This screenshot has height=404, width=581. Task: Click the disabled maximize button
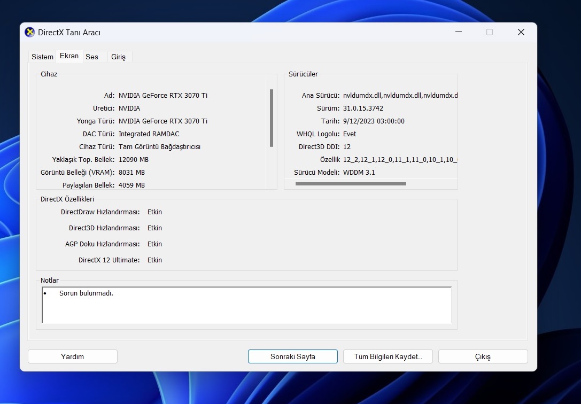(490, 32)
